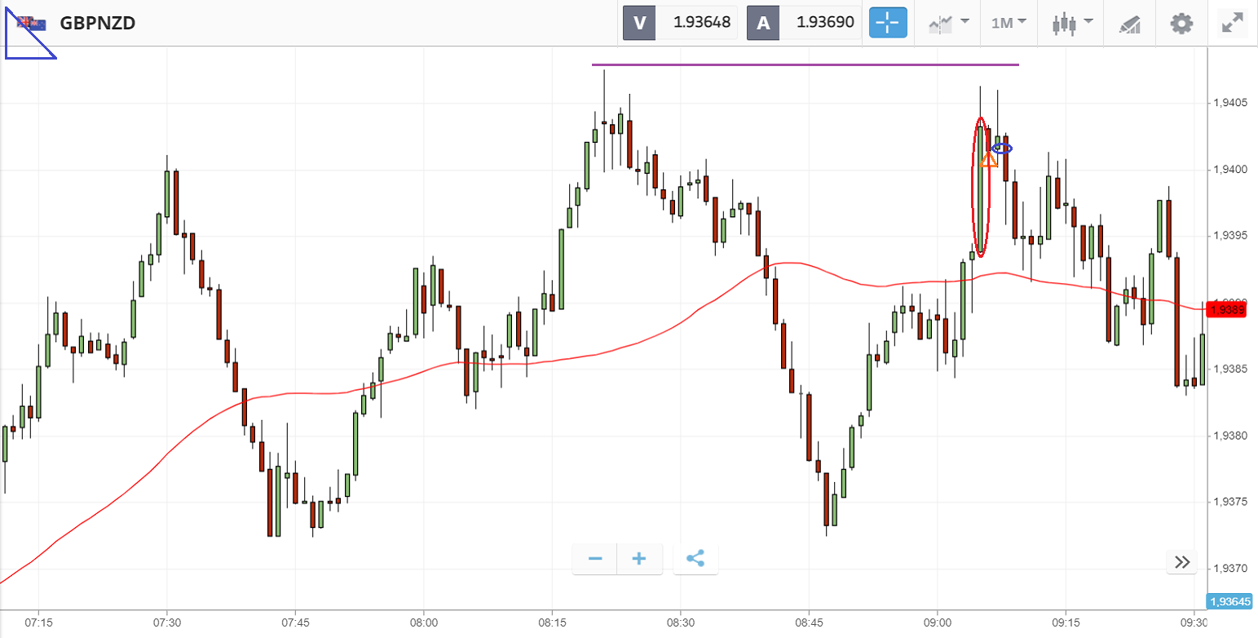
Task: Share the chart
Action: pos(695,559)
